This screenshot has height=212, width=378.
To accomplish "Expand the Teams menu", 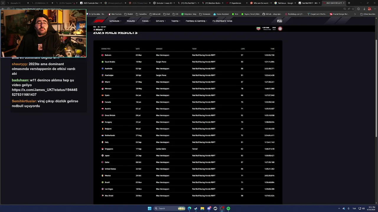I will coord(176,21).
